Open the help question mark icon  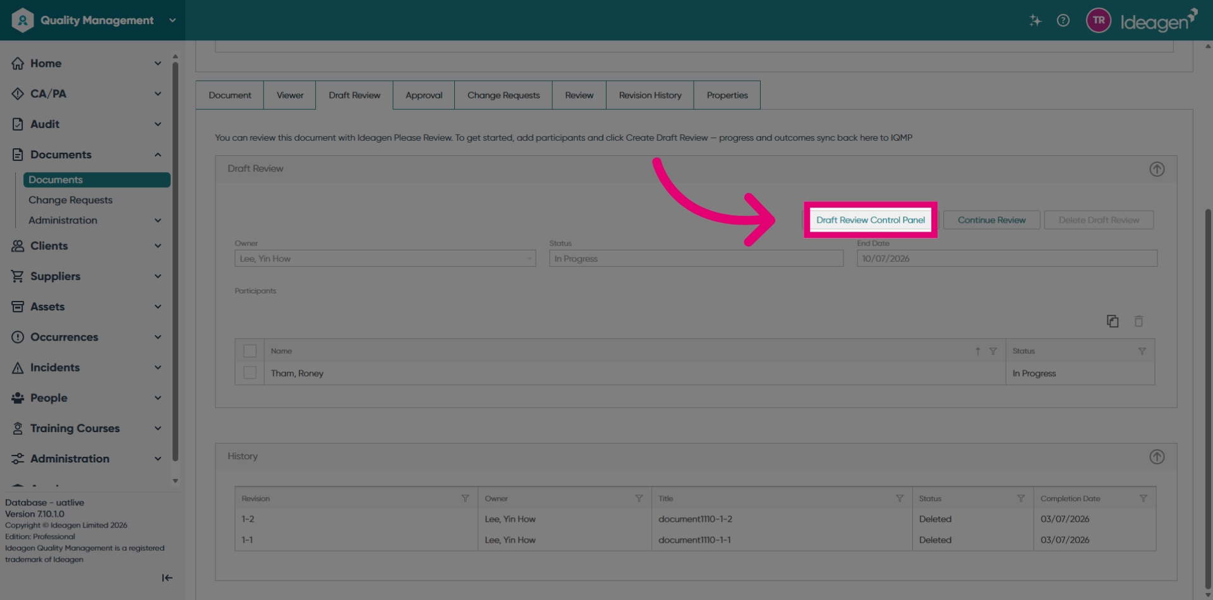[x=1063, y=20]
